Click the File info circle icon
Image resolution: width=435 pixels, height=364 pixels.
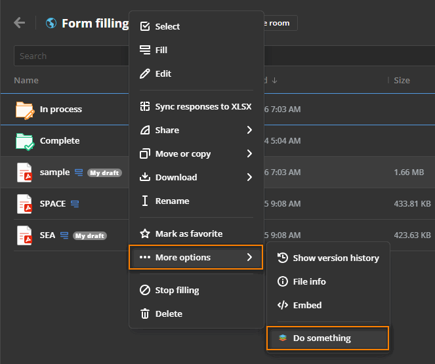pos(283,281)
